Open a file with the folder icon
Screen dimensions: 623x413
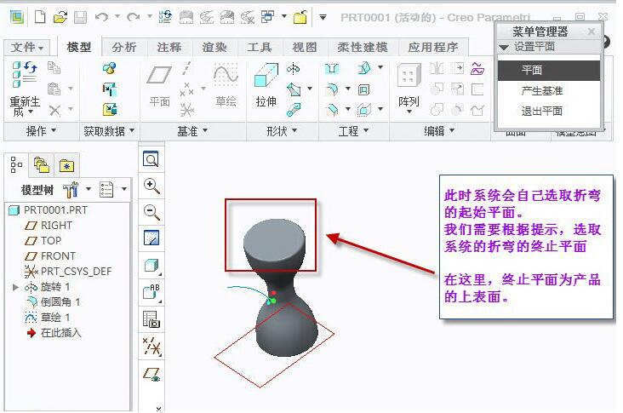coord(60,17)
